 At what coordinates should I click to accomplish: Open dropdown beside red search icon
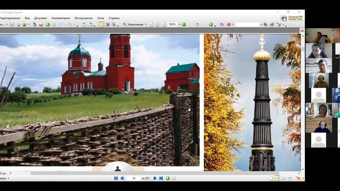click(x=233, y=24)
